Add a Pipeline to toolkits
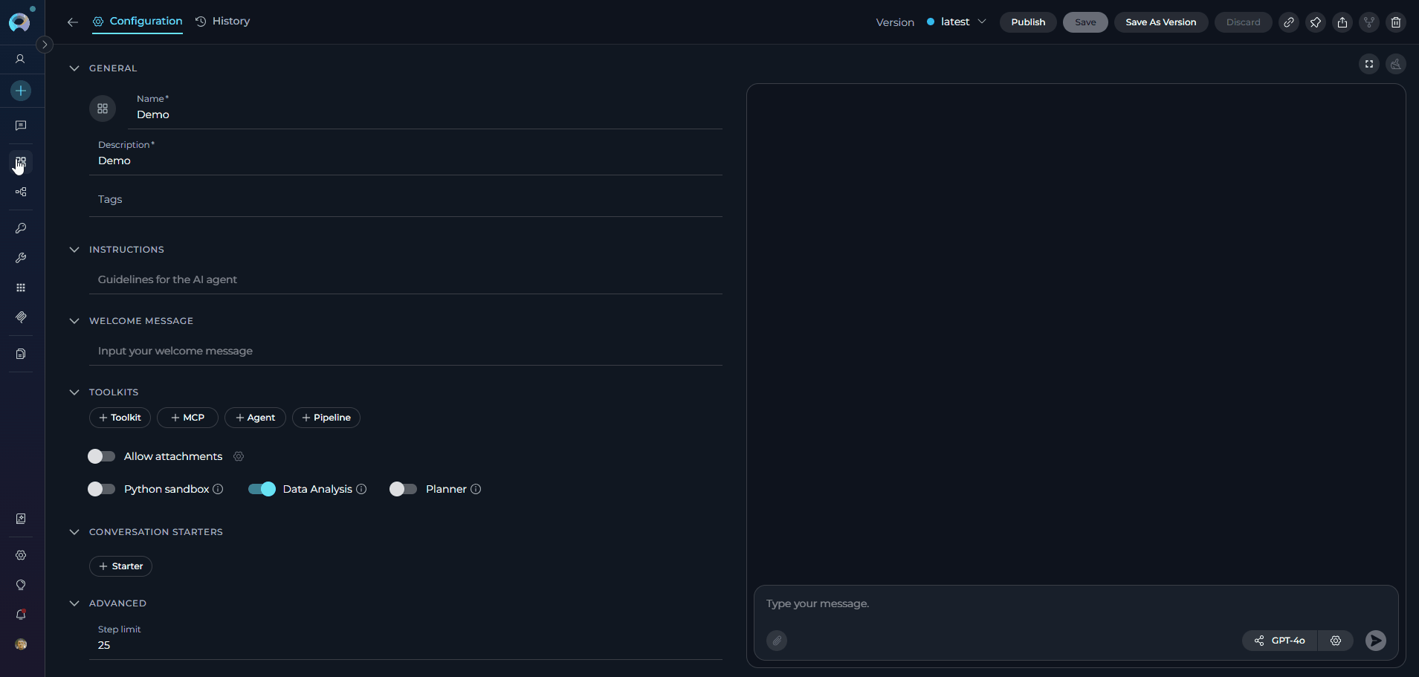This screenshot has height=677, width=1419. pyautogui.click(x=326, y=418)
